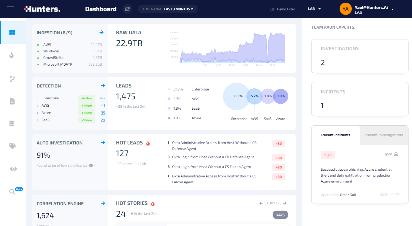This screenshot has width=412, height=226.
Task: Toggle the Demo Filter switch
Action: pyautogui.click(x=272, y=9)
